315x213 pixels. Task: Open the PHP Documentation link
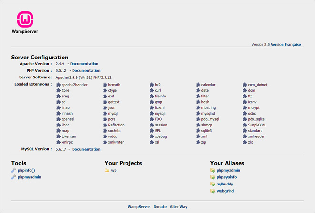[x=86, y=70]
